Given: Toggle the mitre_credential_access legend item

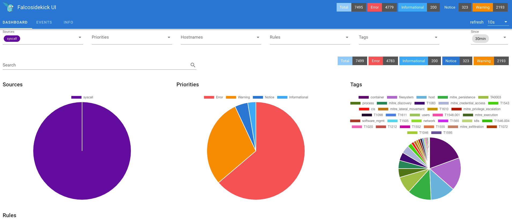Looking at the screenshot, I should point(462,103).
